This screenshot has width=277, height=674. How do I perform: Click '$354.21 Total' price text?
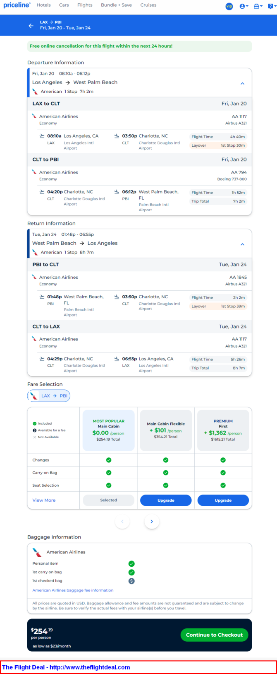166,437
